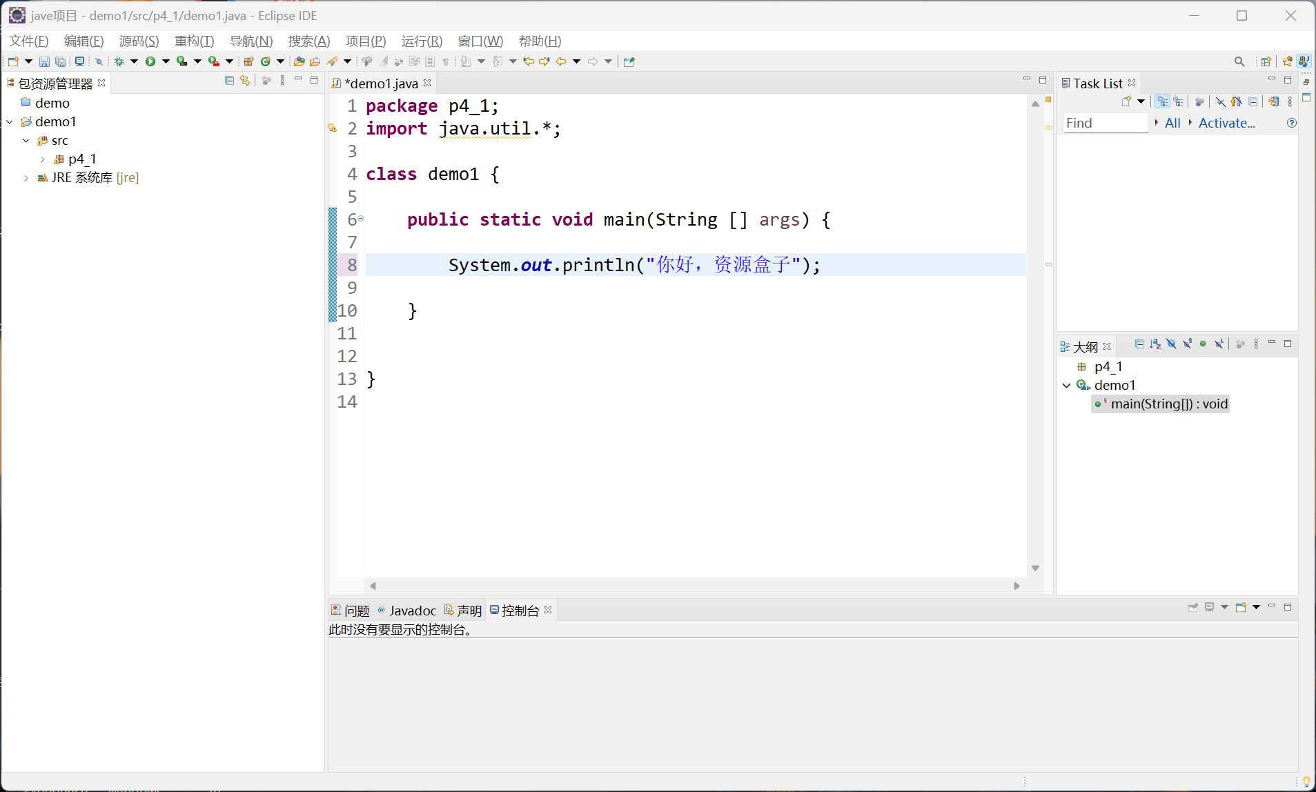Click the Find field in Task List
1316x792 pixels.
pyautogui.click(x=1106, y=123)
